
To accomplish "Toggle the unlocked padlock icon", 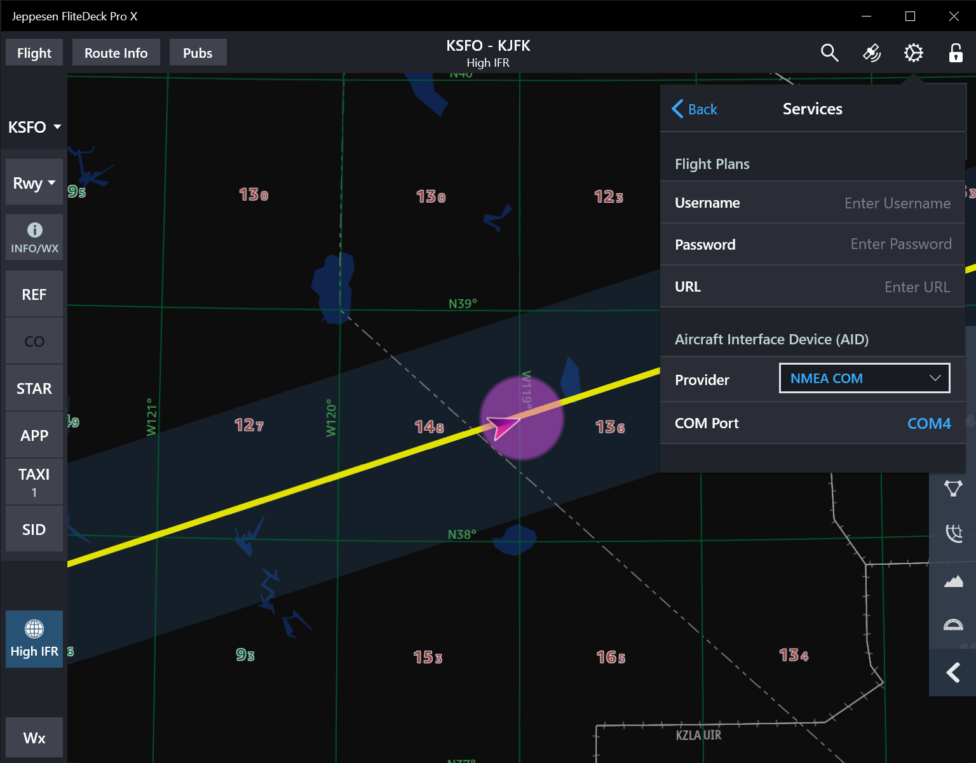I will (955, 53).
